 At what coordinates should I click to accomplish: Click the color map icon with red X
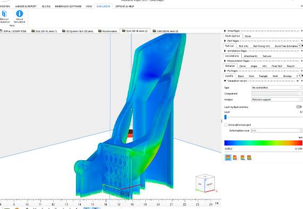[x=235, y=158]
